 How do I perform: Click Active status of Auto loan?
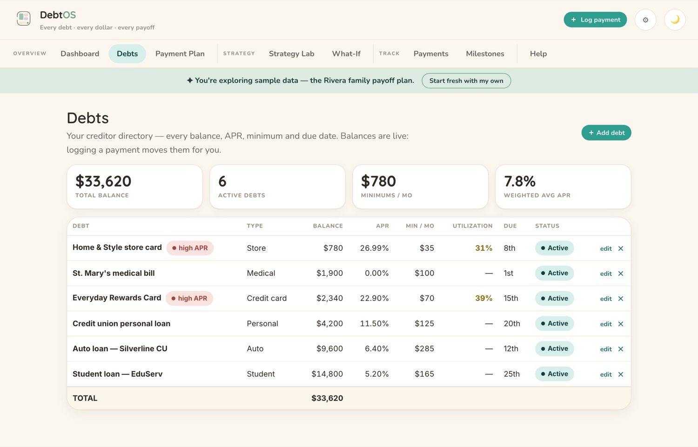click(554, 348)
